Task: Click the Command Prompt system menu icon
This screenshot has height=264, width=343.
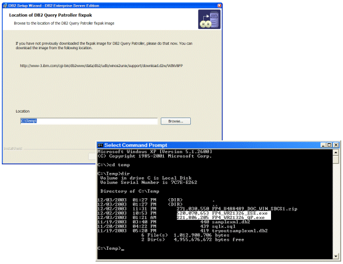Action: coord(100,145)
